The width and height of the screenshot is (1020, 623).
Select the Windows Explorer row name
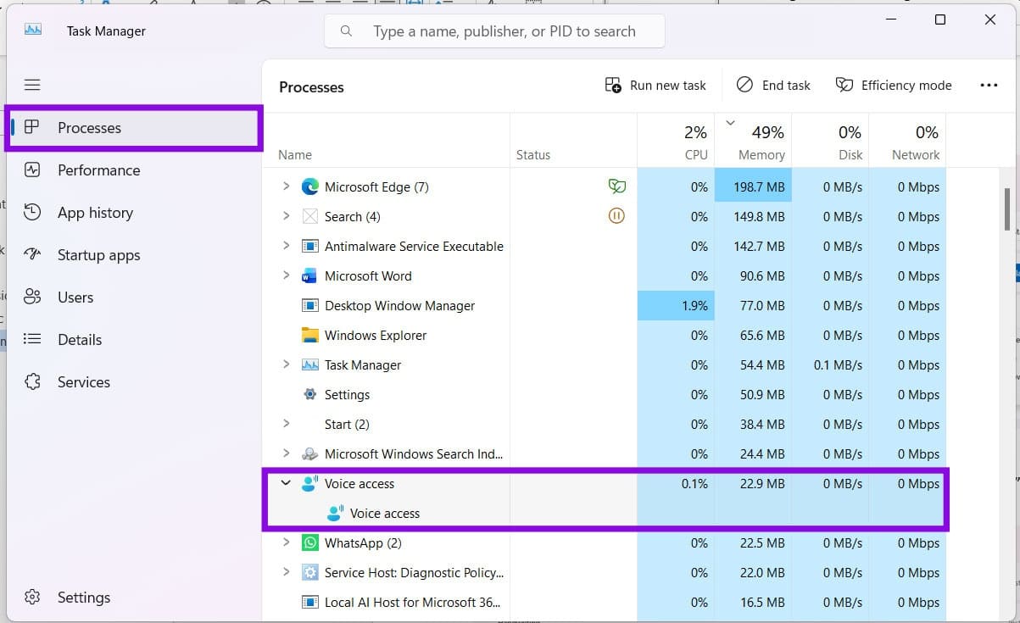coord(376,336)
